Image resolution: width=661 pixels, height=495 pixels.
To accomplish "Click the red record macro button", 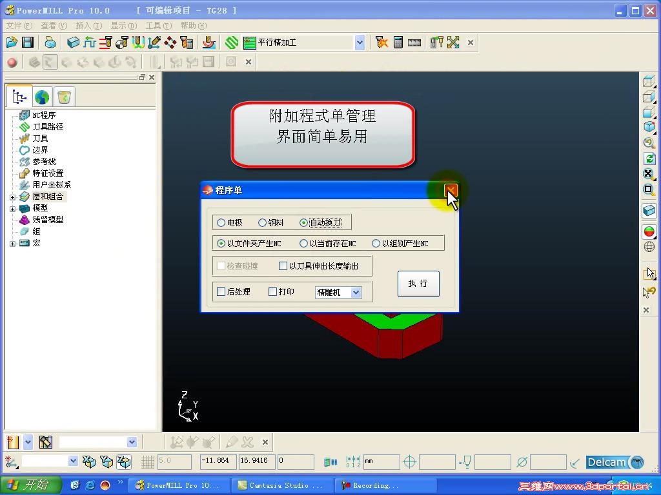I will 12,63.
